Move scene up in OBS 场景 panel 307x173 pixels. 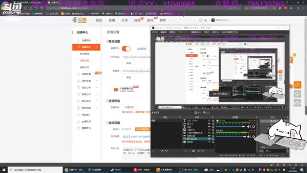click(162, 151)
